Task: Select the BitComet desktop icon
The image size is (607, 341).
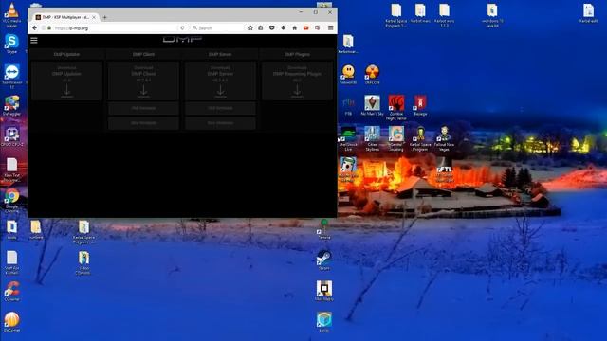Action: click(x=11, y=322)
